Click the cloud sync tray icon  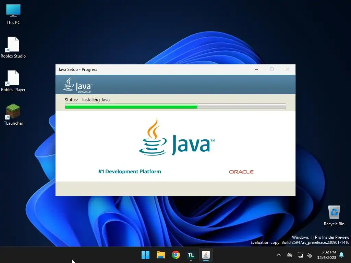tap(290, 255)
